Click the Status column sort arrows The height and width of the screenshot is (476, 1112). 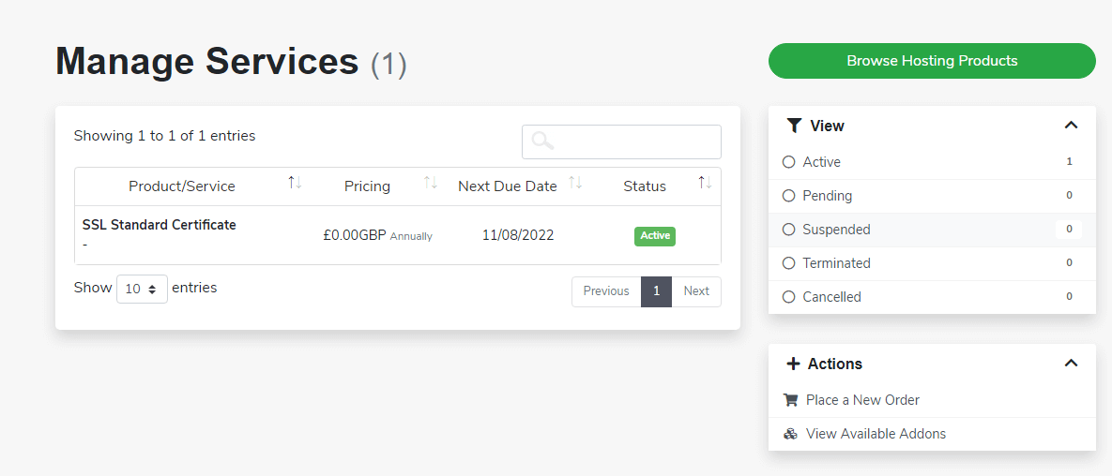[x=705, y=183]
